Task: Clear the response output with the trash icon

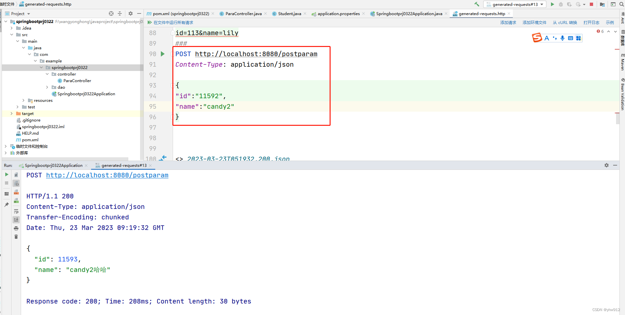Action: click(x=16, y=236)
